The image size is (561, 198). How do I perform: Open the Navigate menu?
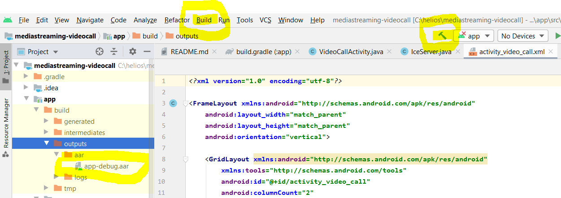tap(90, 20)
